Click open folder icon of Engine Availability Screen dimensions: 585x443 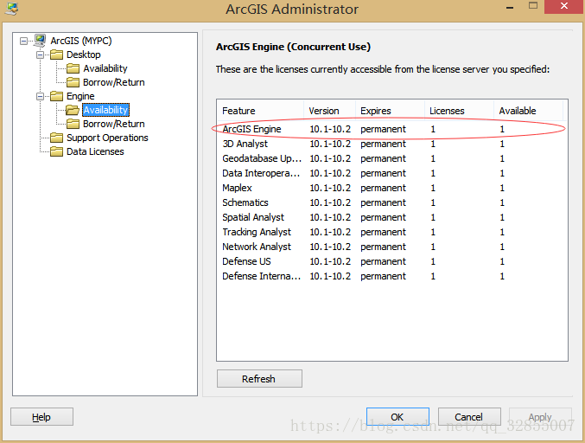[73, 110]
